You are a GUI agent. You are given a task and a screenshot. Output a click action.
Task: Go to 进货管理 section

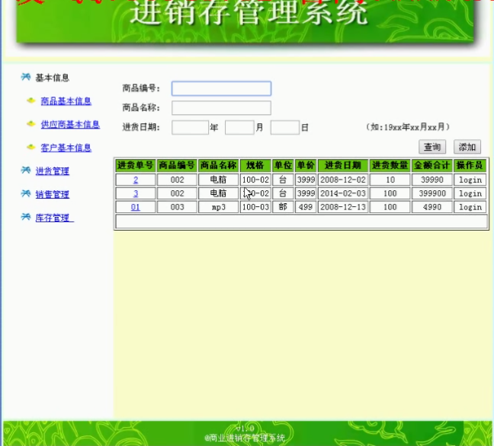[x=53, y=171]
